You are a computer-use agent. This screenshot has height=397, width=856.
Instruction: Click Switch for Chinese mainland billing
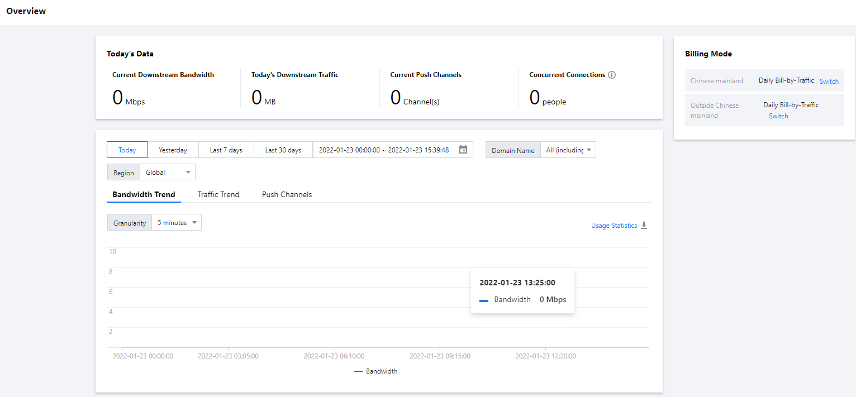(x=829, y=82)
